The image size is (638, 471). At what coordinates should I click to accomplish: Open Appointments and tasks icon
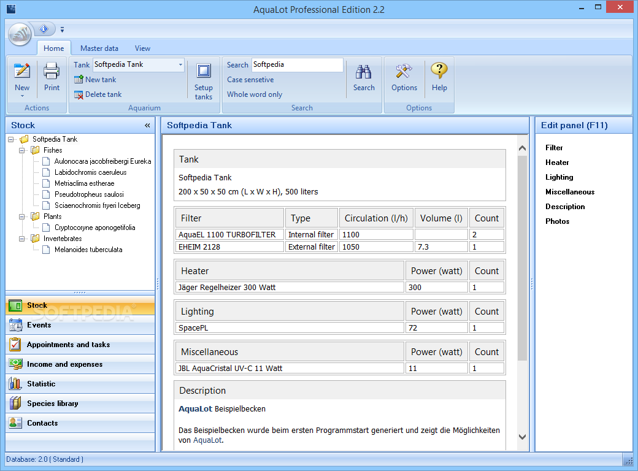(x=15, y=344)
